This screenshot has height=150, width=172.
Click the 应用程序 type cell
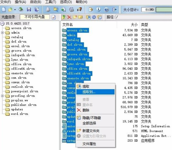(148, 141)
